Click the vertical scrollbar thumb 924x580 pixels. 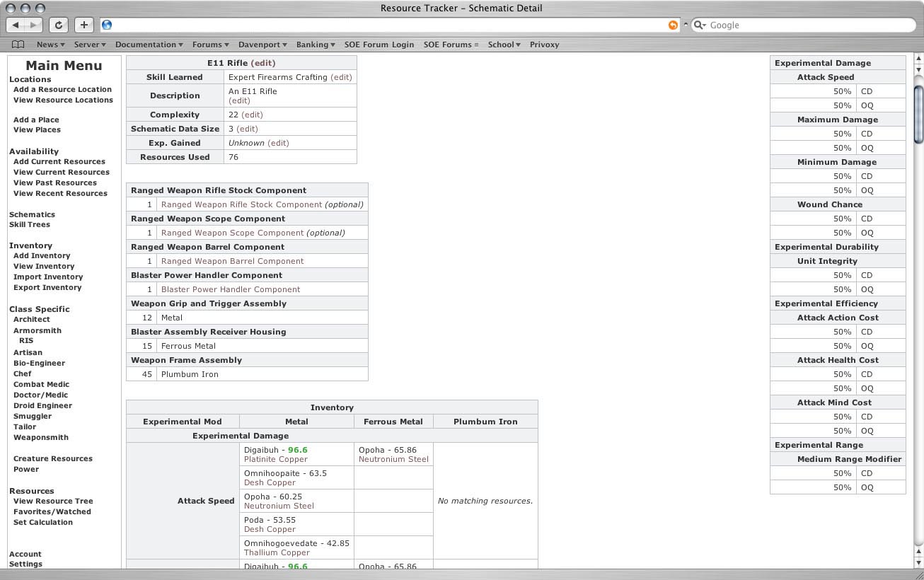[x=918, y=114]
